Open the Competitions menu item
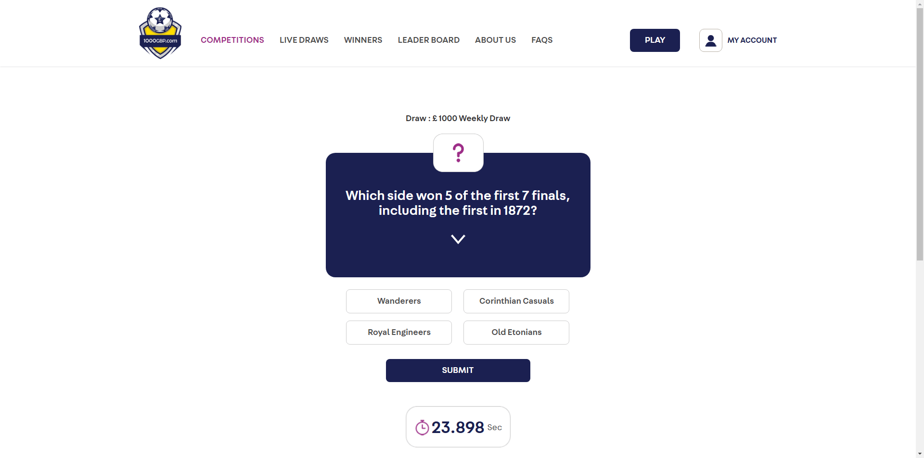 coord(232,40)
